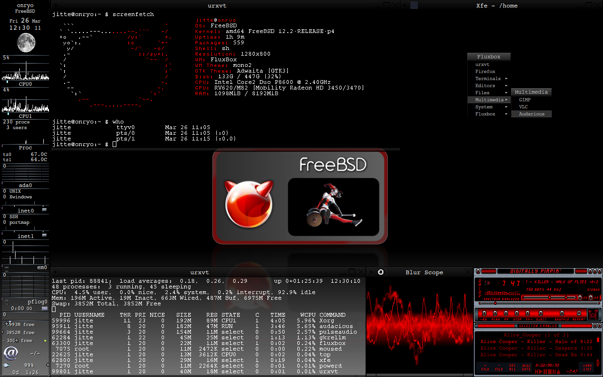The image size is (603, 377).
Task: Click the - FILE playlist button
Action: tap(499, 367)
